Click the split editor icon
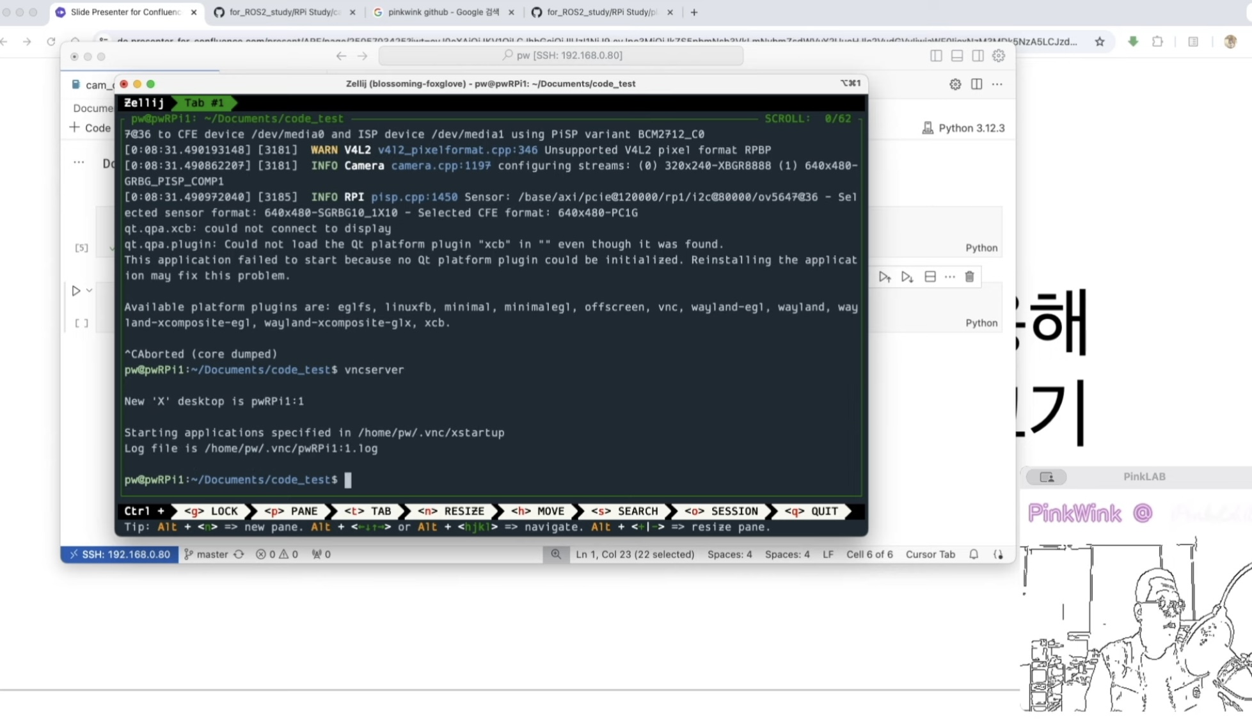This screenshot has height=719, width=1252. point(976,84)
